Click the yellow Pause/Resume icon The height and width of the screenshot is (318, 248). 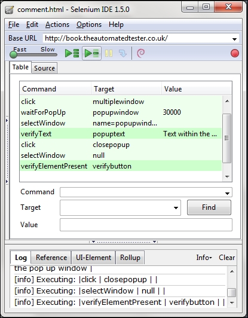(x=109, y=53)
